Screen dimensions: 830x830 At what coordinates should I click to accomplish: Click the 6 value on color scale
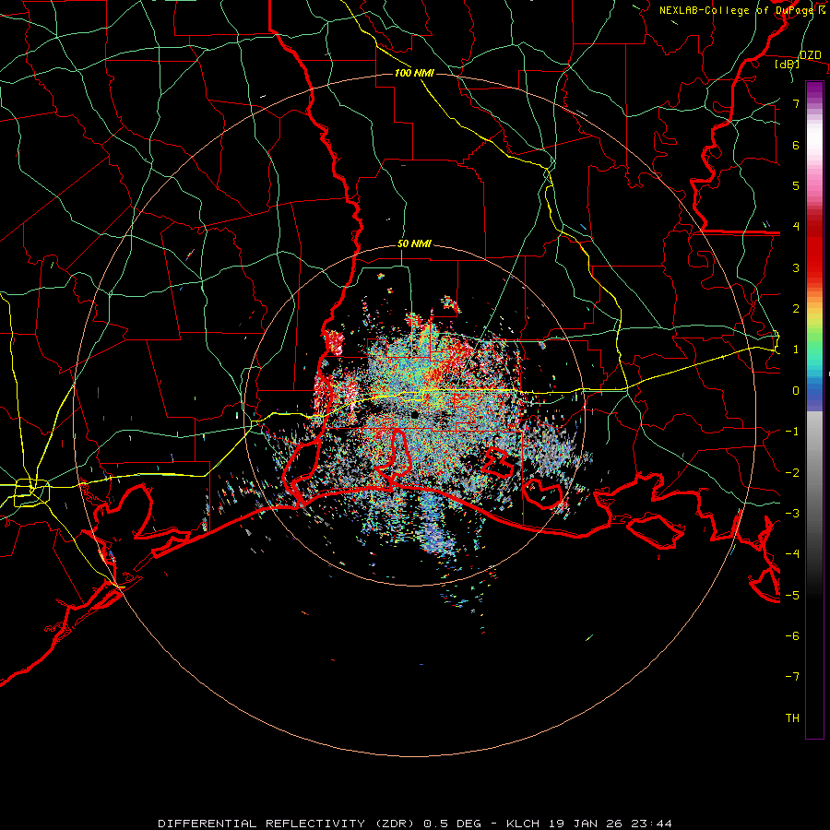[x=796, y=145]
